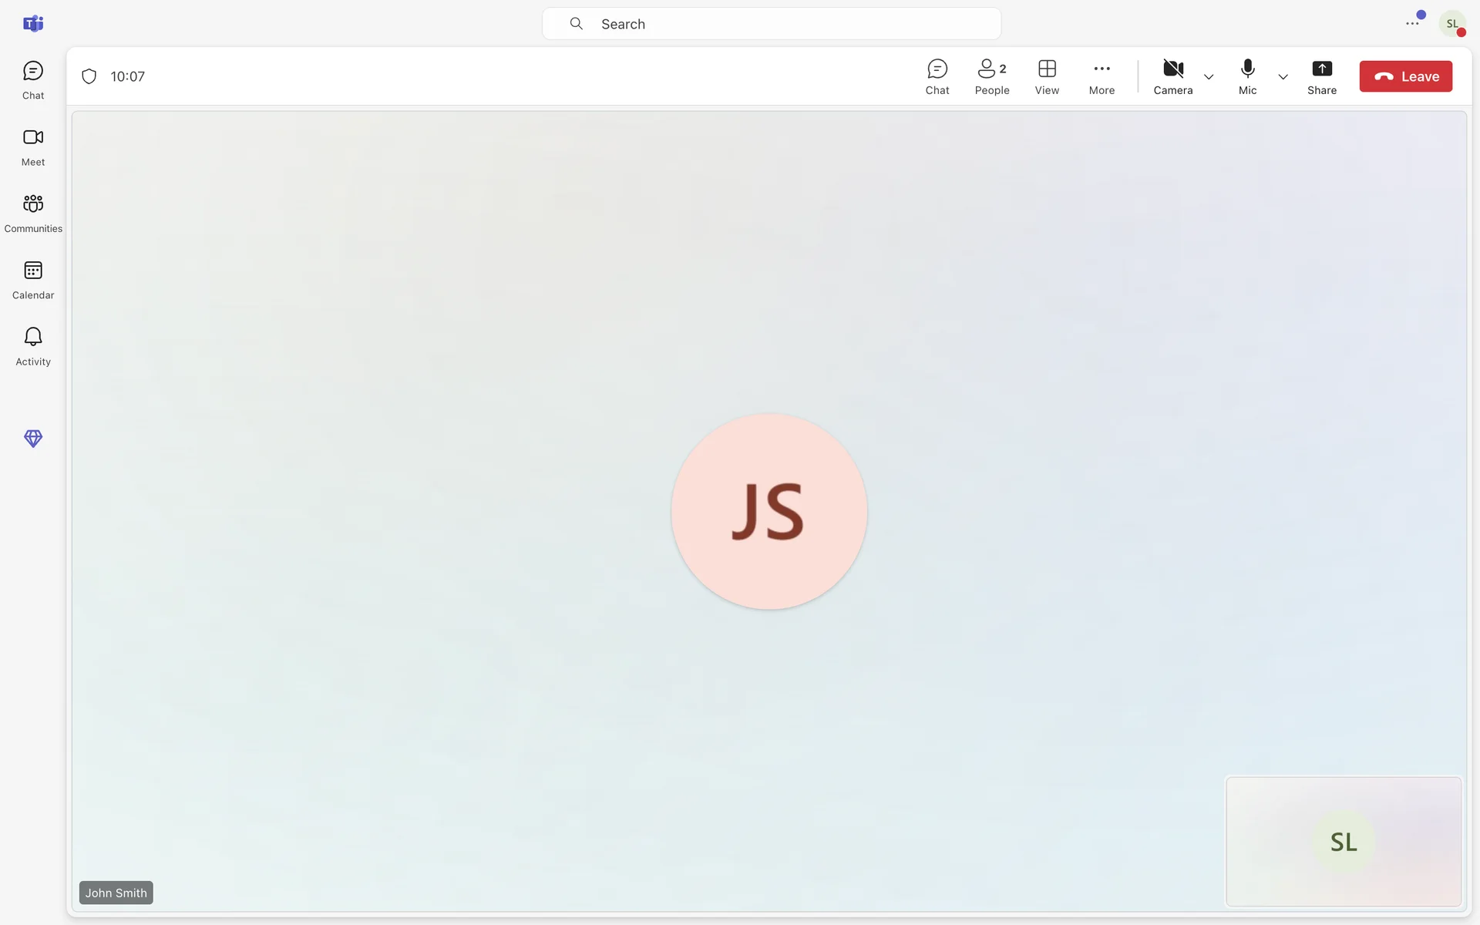
Task: Mute the Mic
Action: (1247, 76)
